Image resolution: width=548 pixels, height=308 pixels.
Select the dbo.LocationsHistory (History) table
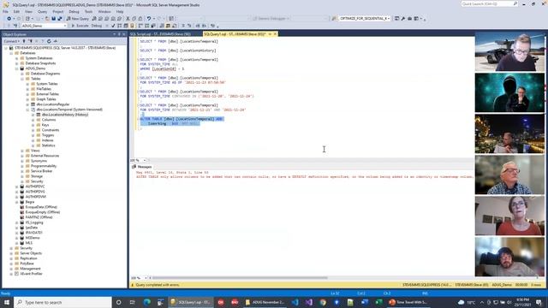pos(65,115)
